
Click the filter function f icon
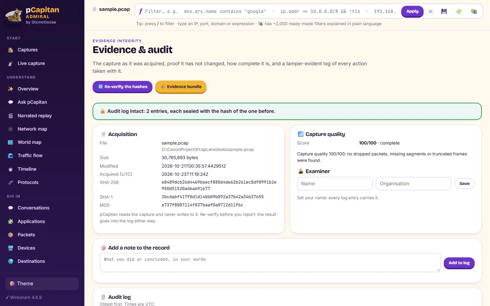click(141, 11)
